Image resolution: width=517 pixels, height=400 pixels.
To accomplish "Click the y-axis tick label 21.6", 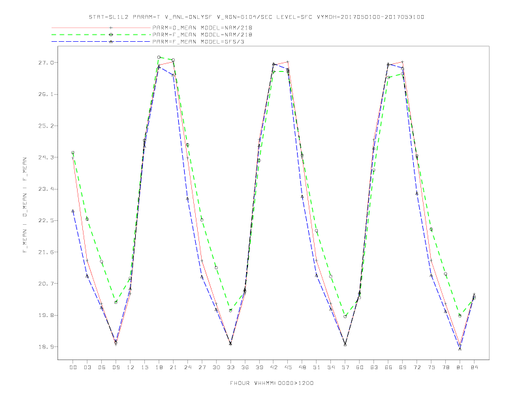I will 46,252.
